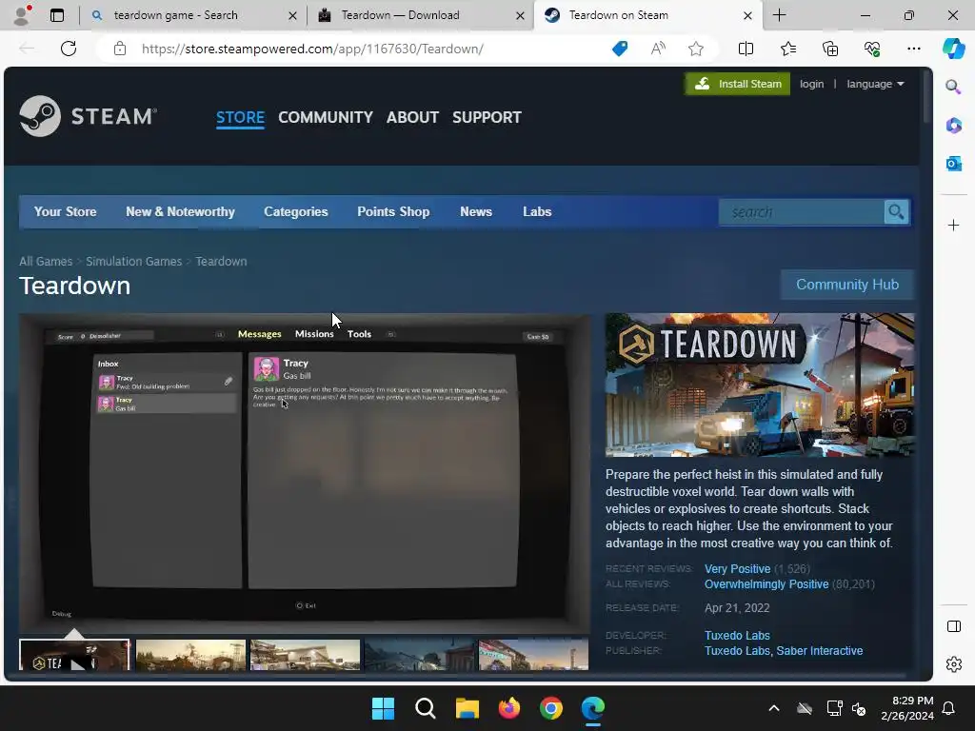Open Microsoft 365 sidebar icon
Image resolution: width=975 pixels, height=731 pixels.
tap(953, 126)
